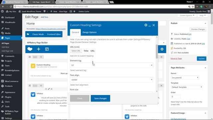Open comments bubble in admin bar
The height and width of the screenshot is (120, 213).
pos(45,11)
